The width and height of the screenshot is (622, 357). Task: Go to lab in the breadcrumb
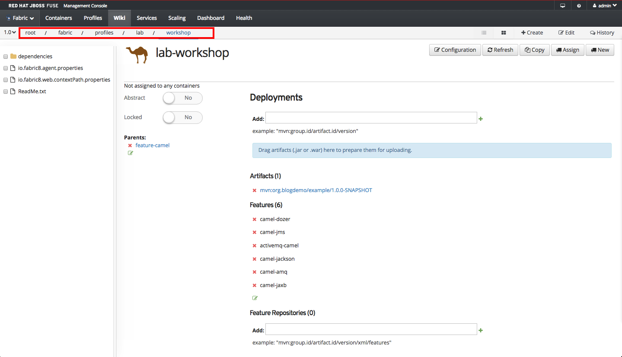[x=140, y=33]
